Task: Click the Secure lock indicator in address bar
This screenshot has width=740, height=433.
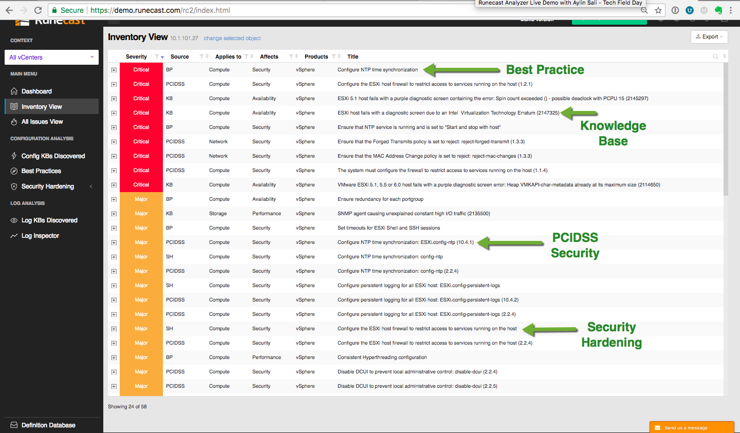Action: click(x=68, y=10)
